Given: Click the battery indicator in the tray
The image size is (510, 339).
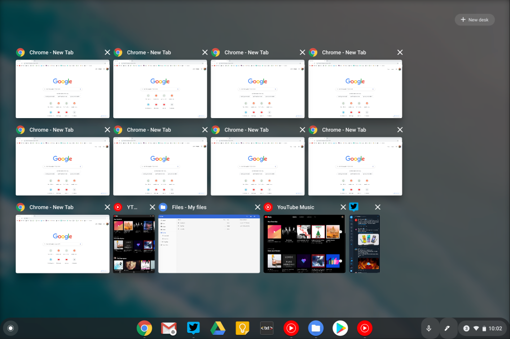Looking at the screenshot, I should click(484, 329).
